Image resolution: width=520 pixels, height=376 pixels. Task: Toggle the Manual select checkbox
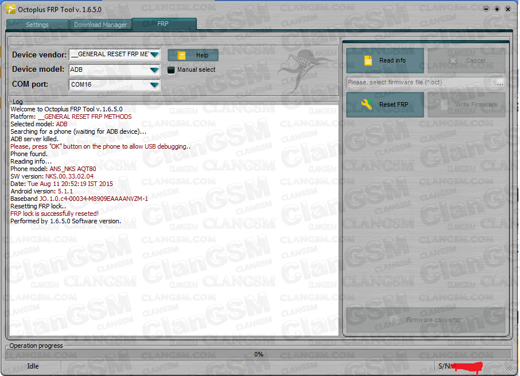[x=171, y=70]
